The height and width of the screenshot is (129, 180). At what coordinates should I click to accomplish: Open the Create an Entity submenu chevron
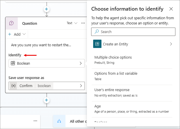click(171, 44)
